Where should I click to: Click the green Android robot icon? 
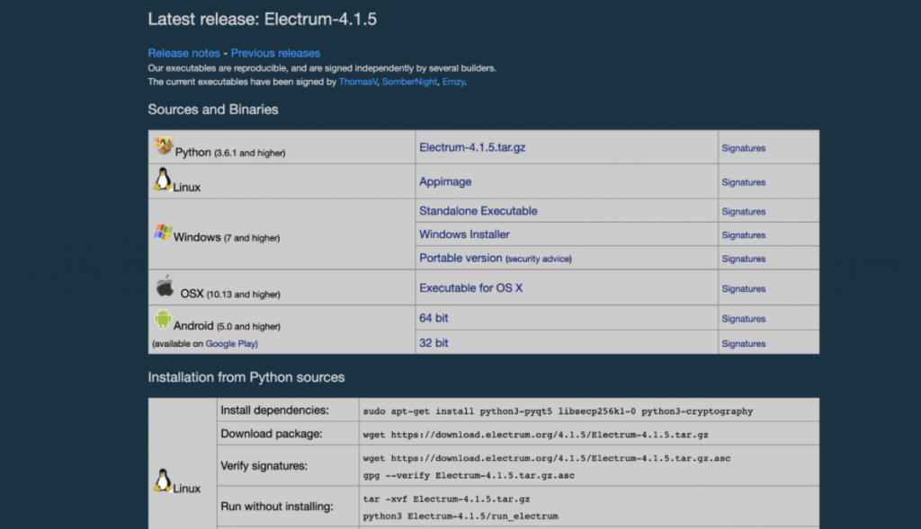[163, 319]
